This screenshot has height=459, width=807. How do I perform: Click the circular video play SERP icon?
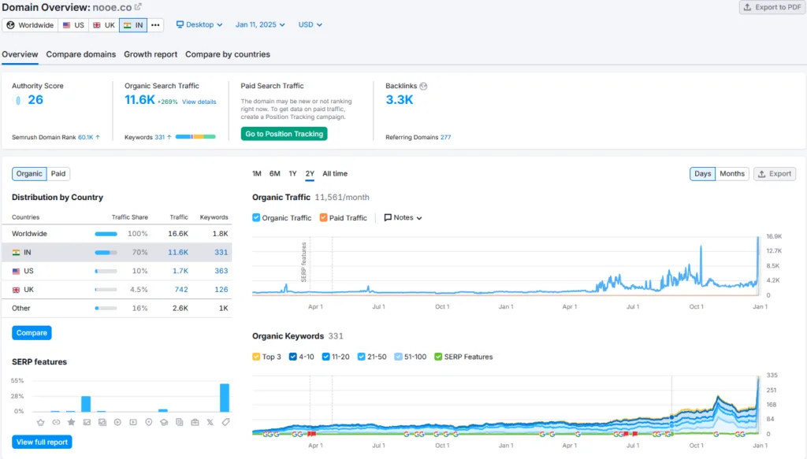[118, 422]
